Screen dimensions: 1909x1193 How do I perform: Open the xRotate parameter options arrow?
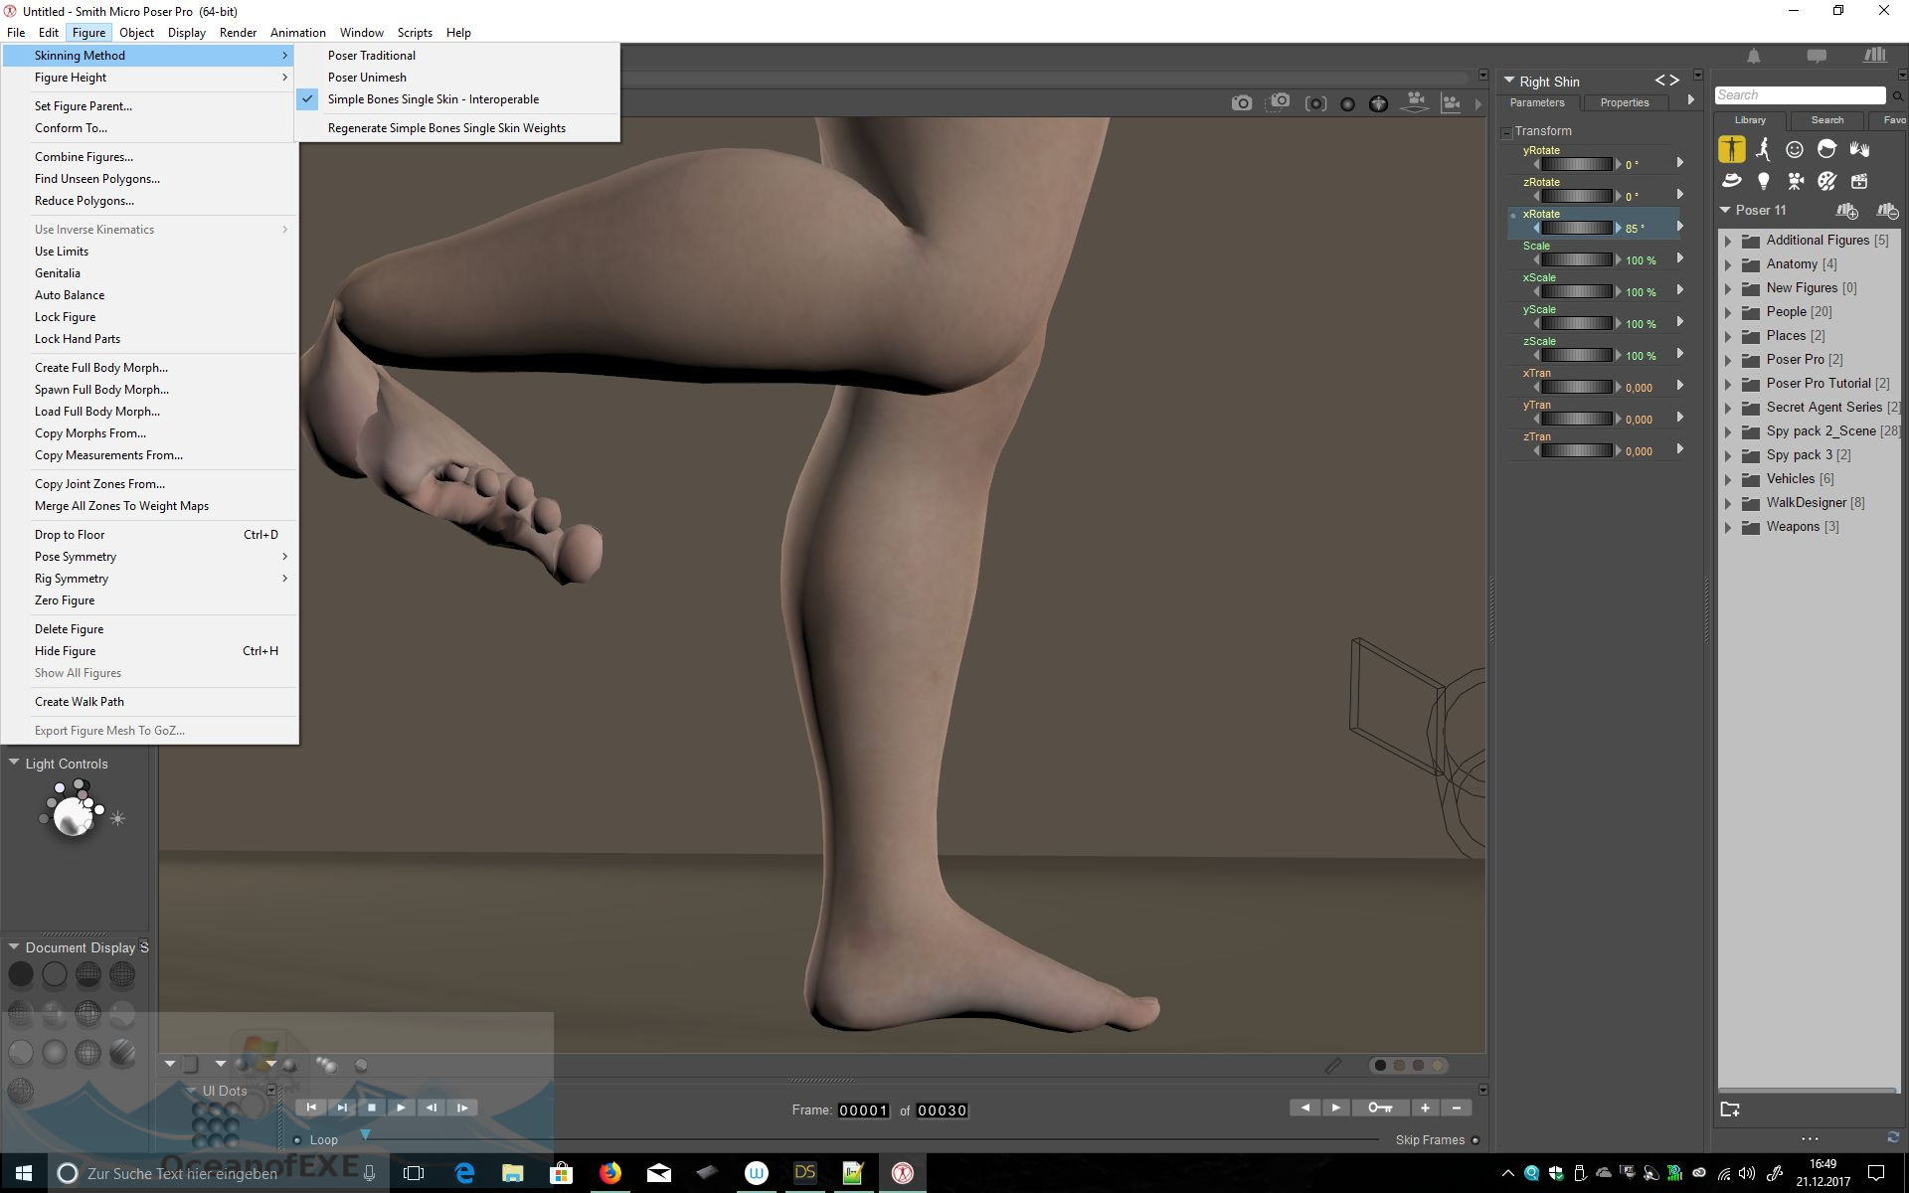tap(1680, 226)
